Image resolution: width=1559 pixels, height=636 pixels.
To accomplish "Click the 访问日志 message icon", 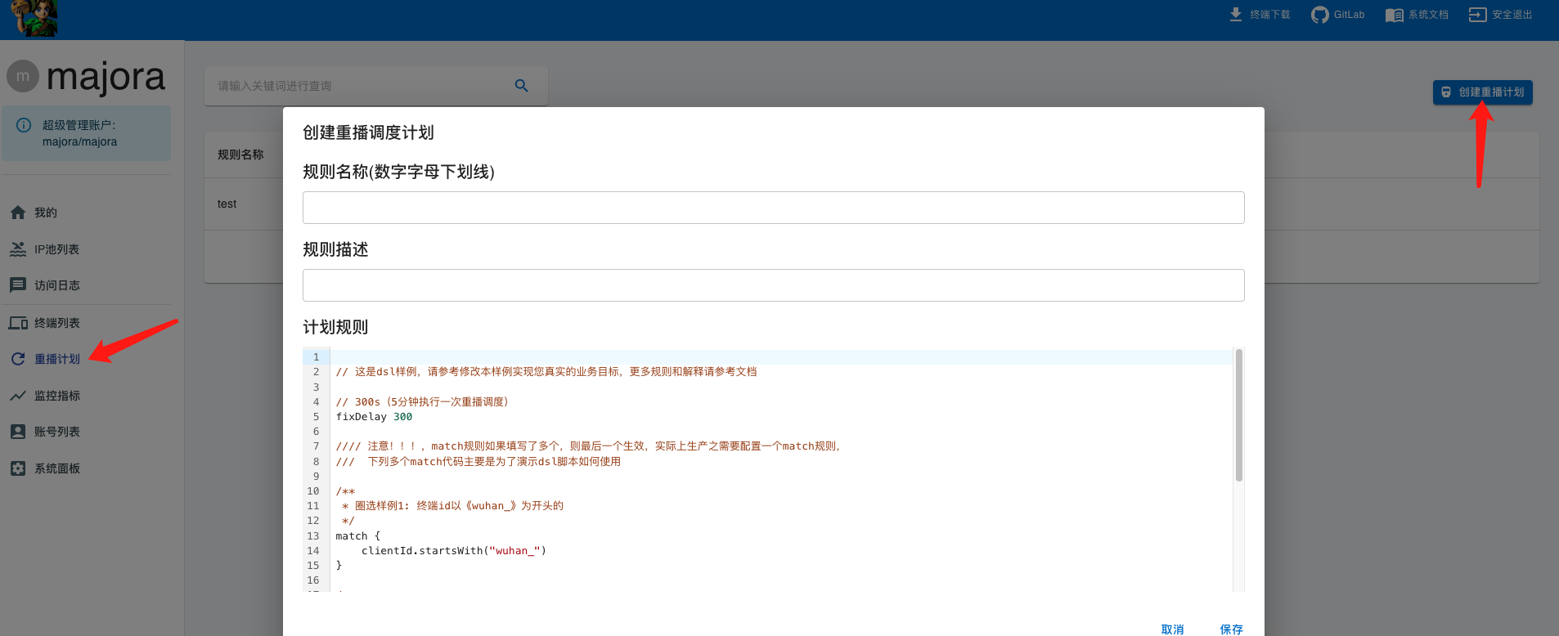I will tap(18, 285).
